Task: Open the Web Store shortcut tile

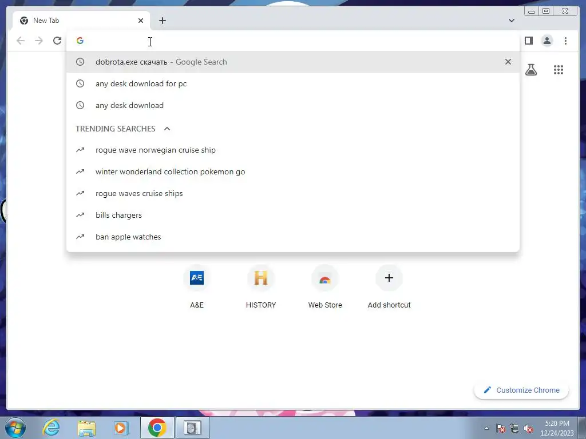Action: (x=325, y=288)
